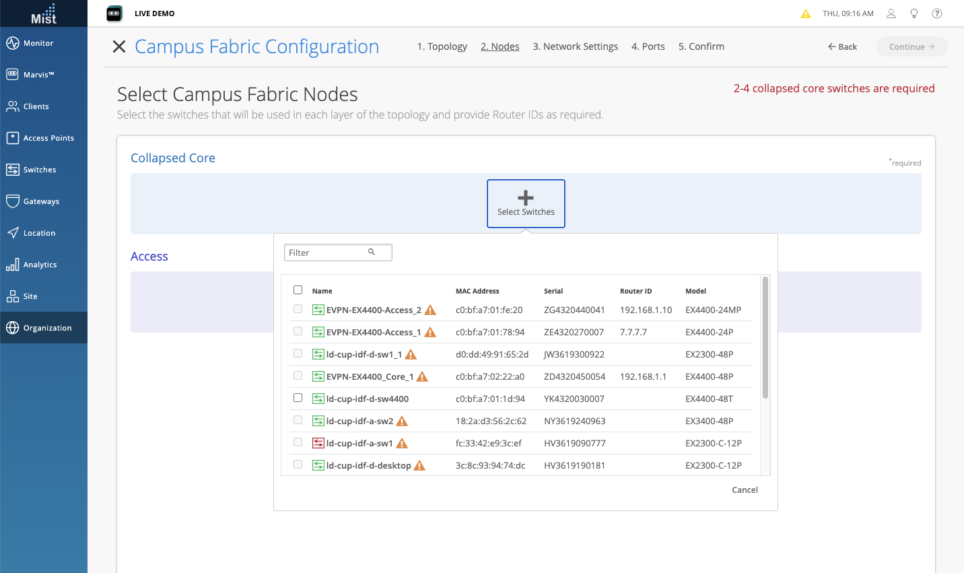964x573 pixels.
Task: Click the switch list vertical scrollbar
Action: [x=765, y=338]
